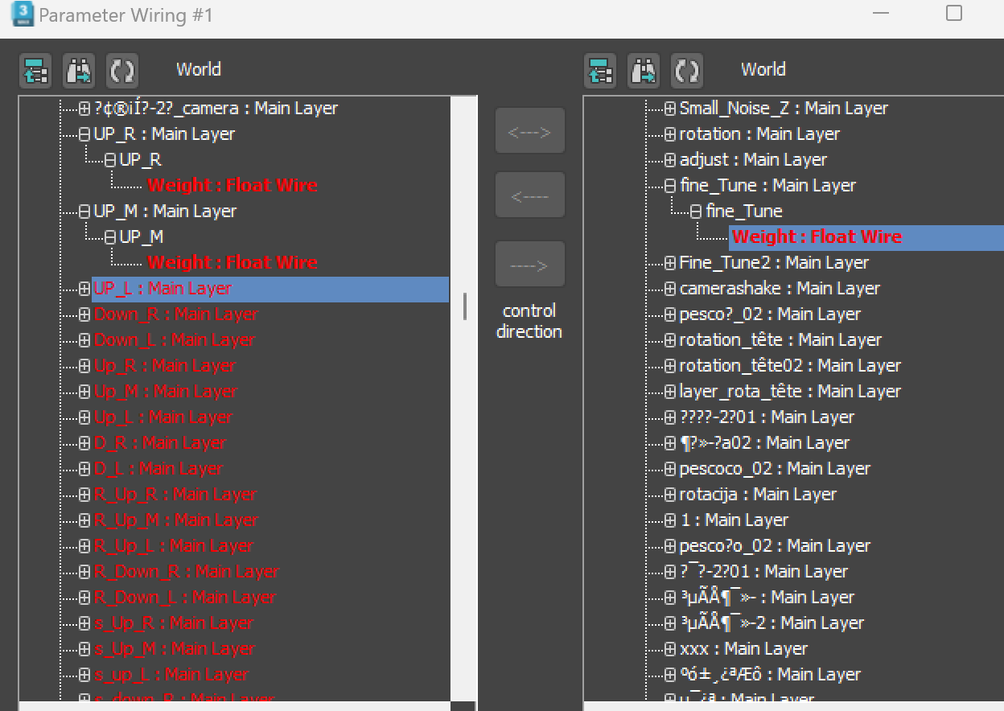Screen dimensions: 1004x711
Task: Expand the rotation Main Layer node
Action: pos(670,134)
